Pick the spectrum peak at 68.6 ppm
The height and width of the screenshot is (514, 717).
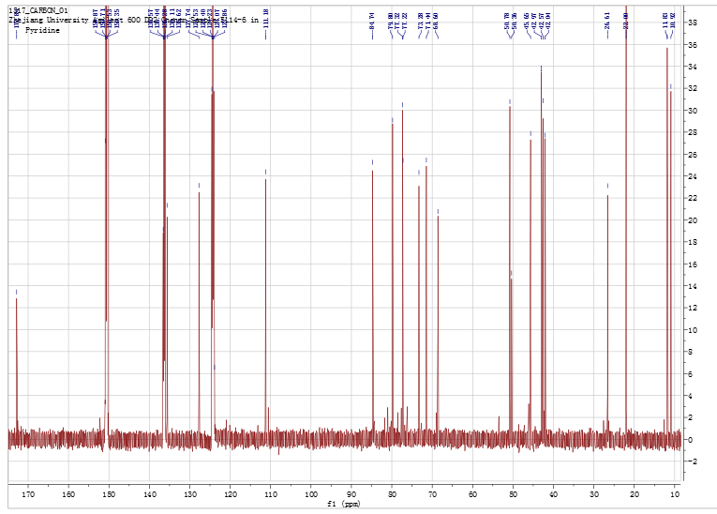[x=438, y=325]
